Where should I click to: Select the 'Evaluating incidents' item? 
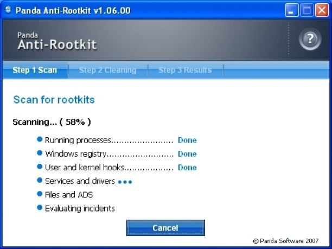click(80, 208)
